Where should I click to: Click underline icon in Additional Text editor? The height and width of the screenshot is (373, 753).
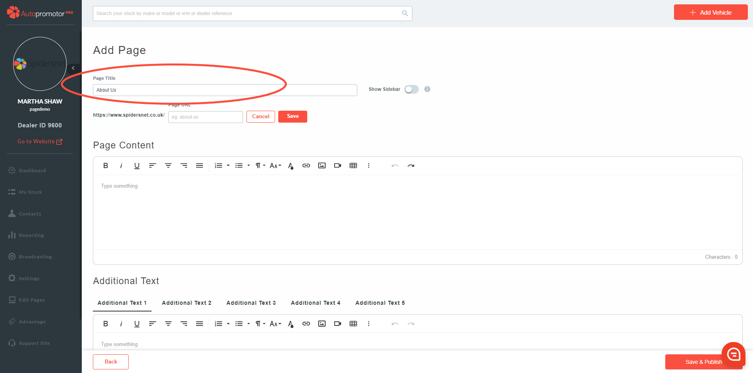click(x=137, y=324)
